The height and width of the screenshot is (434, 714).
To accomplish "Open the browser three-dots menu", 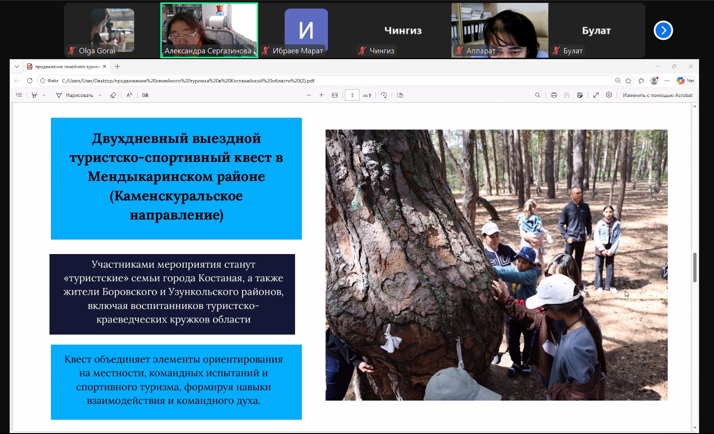I will pyautogui.click(x=667, y=80).
